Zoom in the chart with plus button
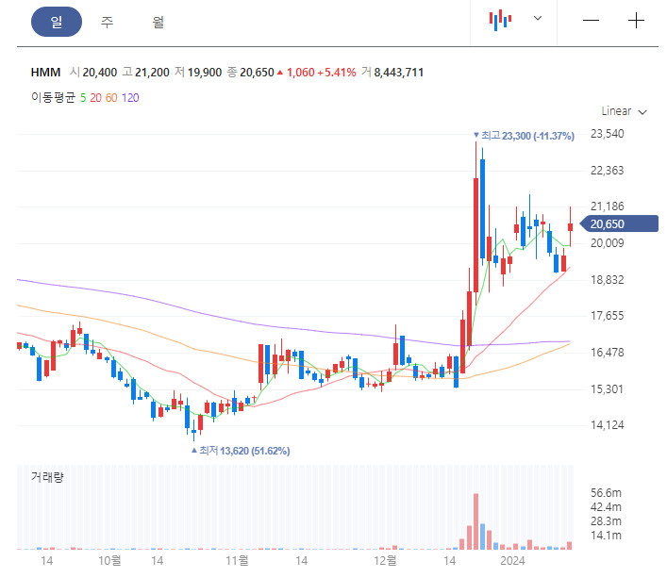This screenshot has height=578, width=667. point(636,21)
